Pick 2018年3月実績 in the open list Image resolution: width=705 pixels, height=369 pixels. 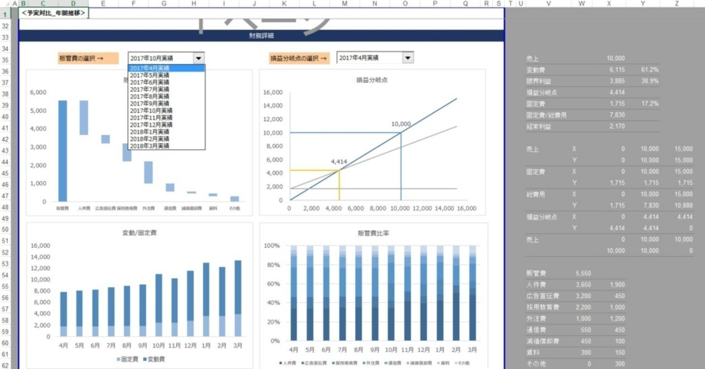[166, 146]
